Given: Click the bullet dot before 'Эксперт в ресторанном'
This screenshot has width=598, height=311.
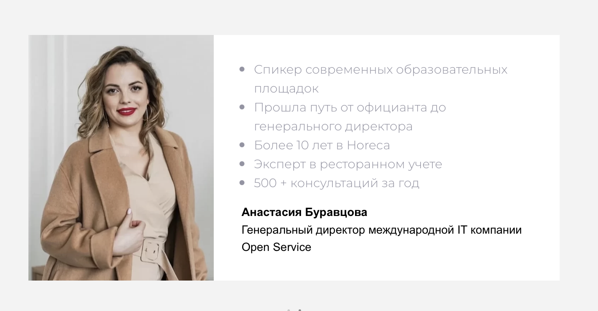Looking at the screenshot, I should click(242, 164).
